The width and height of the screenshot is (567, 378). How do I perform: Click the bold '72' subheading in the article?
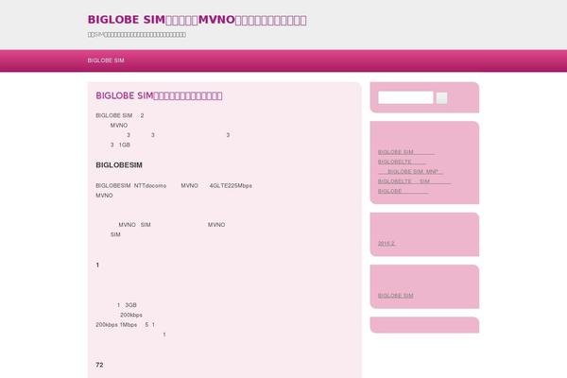click(99, 365)
